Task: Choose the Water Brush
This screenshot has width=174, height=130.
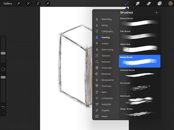Action: point(140,113)
